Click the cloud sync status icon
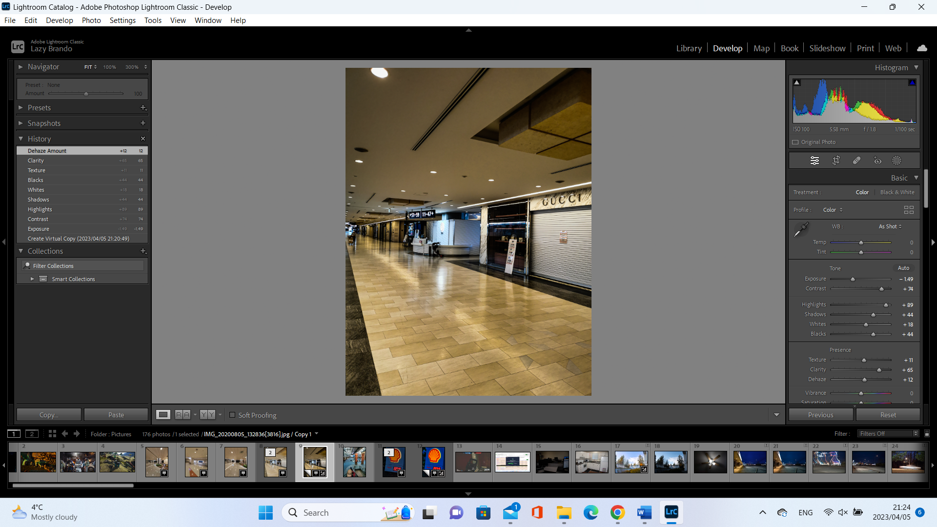 922,48
